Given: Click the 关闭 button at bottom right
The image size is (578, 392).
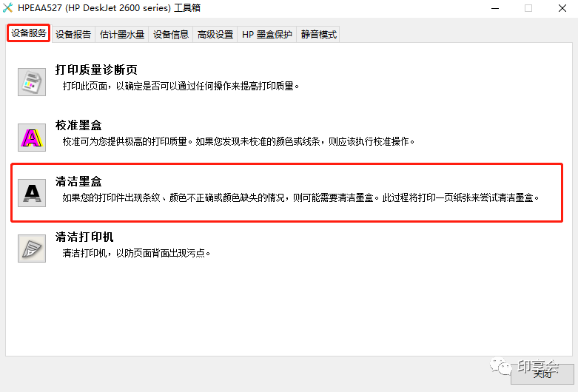Looking at the screenshot, I should (x=542, y=374).
